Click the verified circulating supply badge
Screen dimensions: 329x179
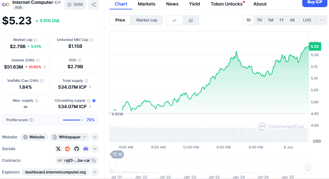(x=94, y=101)
